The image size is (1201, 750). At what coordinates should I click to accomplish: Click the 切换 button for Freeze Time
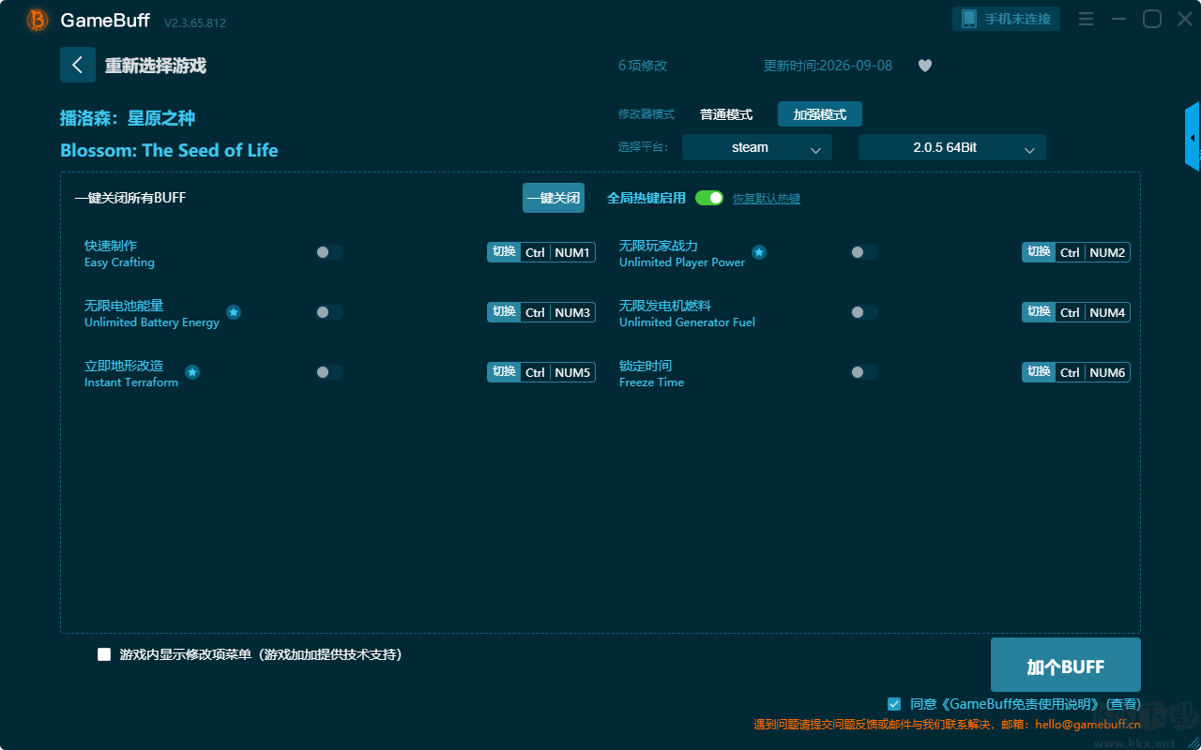[1039, 372]
